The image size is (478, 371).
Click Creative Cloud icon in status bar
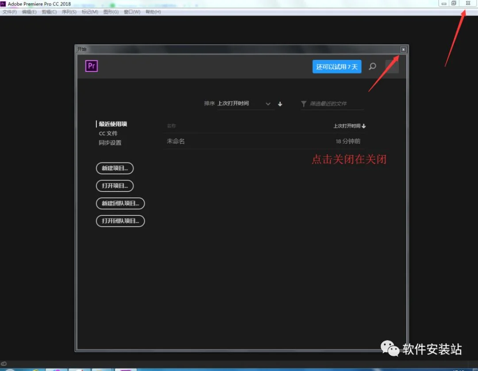click(x=4, y=363)
